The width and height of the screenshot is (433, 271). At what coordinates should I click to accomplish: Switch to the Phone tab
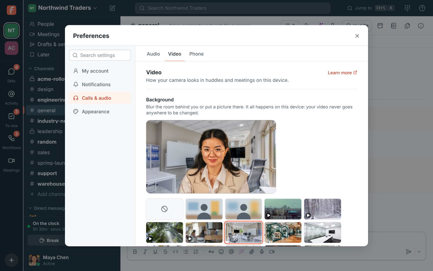pyautogui.click(x=196, y=54)
